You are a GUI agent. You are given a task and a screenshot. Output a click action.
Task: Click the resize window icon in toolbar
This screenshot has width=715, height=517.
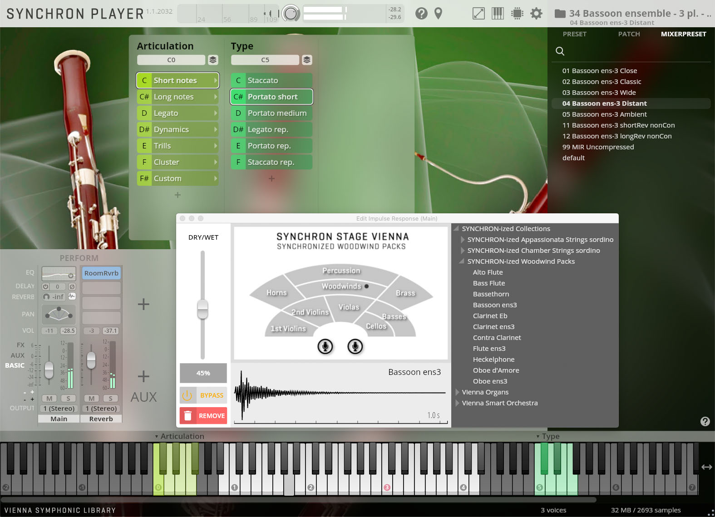(x=478, y=14)
